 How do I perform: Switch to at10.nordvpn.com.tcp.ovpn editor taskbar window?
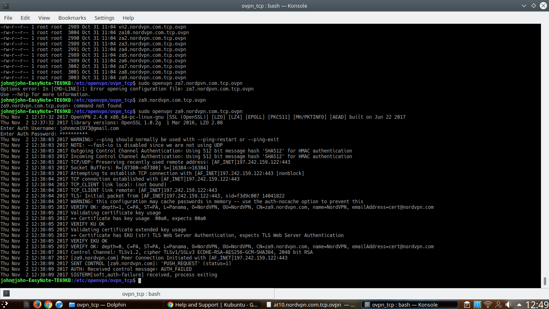311,305
